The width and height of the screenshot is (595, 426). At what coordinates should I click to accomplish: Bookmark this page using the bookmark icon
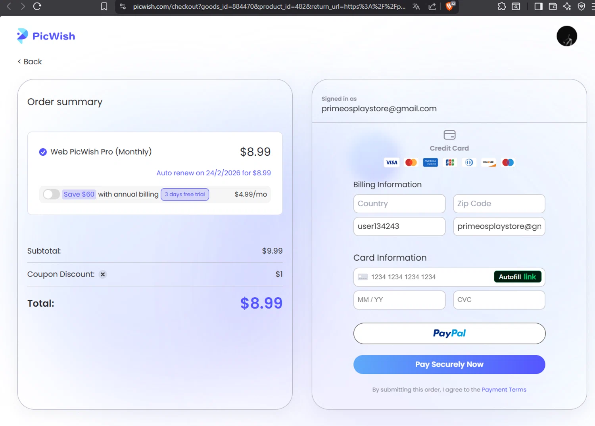pyautogui.click(x=104, y=6)
